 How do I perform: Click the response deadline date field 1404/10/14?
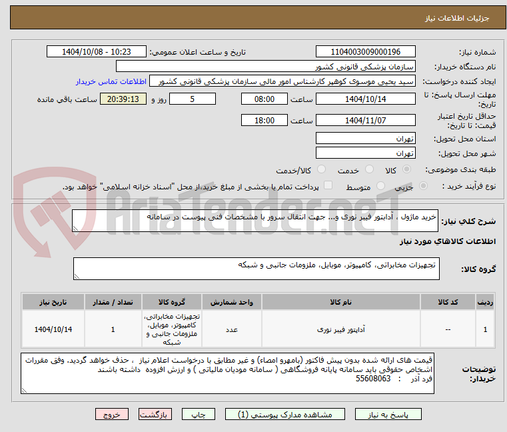(x=365, y=99)
